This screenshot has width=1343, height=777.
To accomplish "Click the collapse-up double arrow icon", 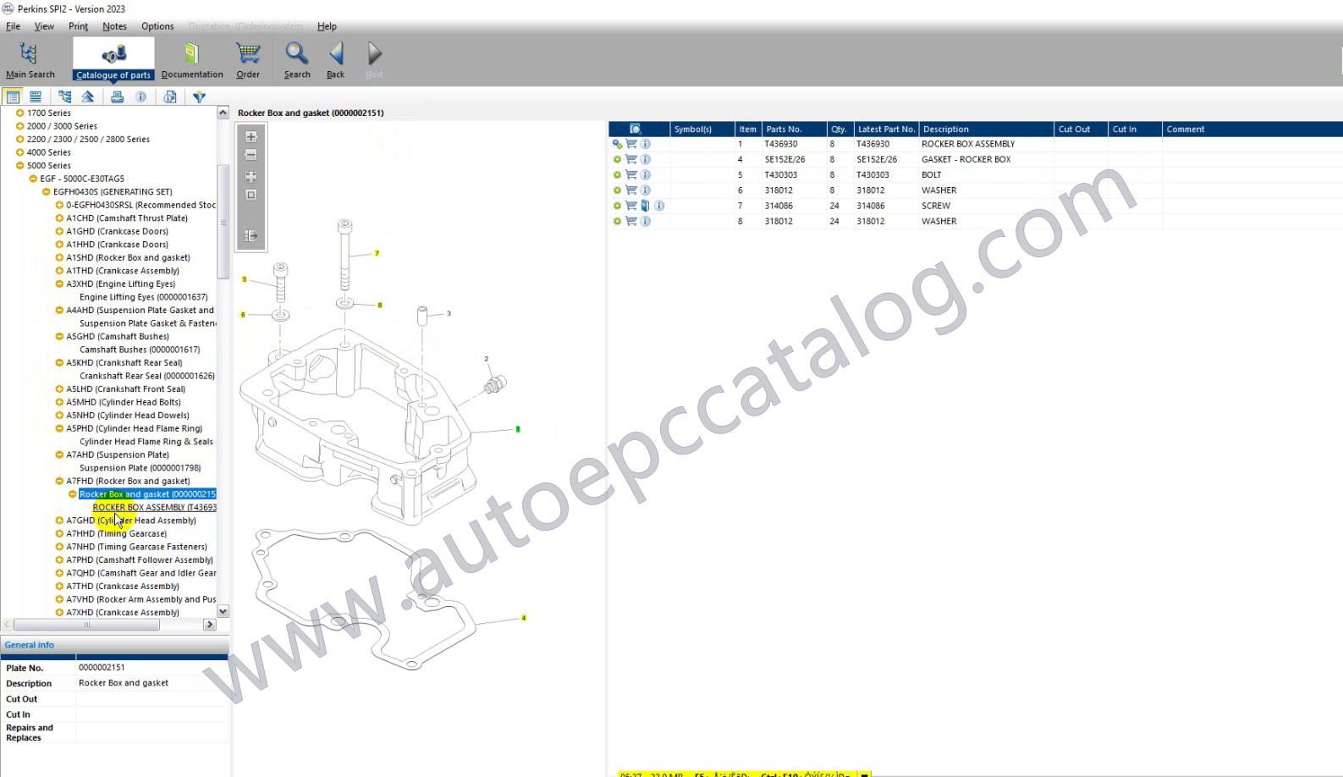I will [88, 97].
